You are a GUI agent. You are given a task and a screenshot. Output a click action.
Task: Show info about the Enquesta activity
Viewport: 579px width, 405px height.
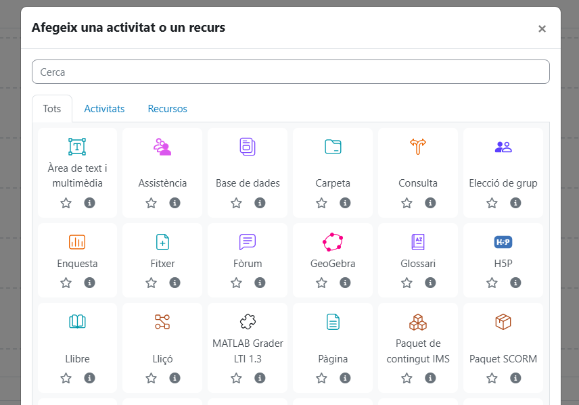click(89, 283)
